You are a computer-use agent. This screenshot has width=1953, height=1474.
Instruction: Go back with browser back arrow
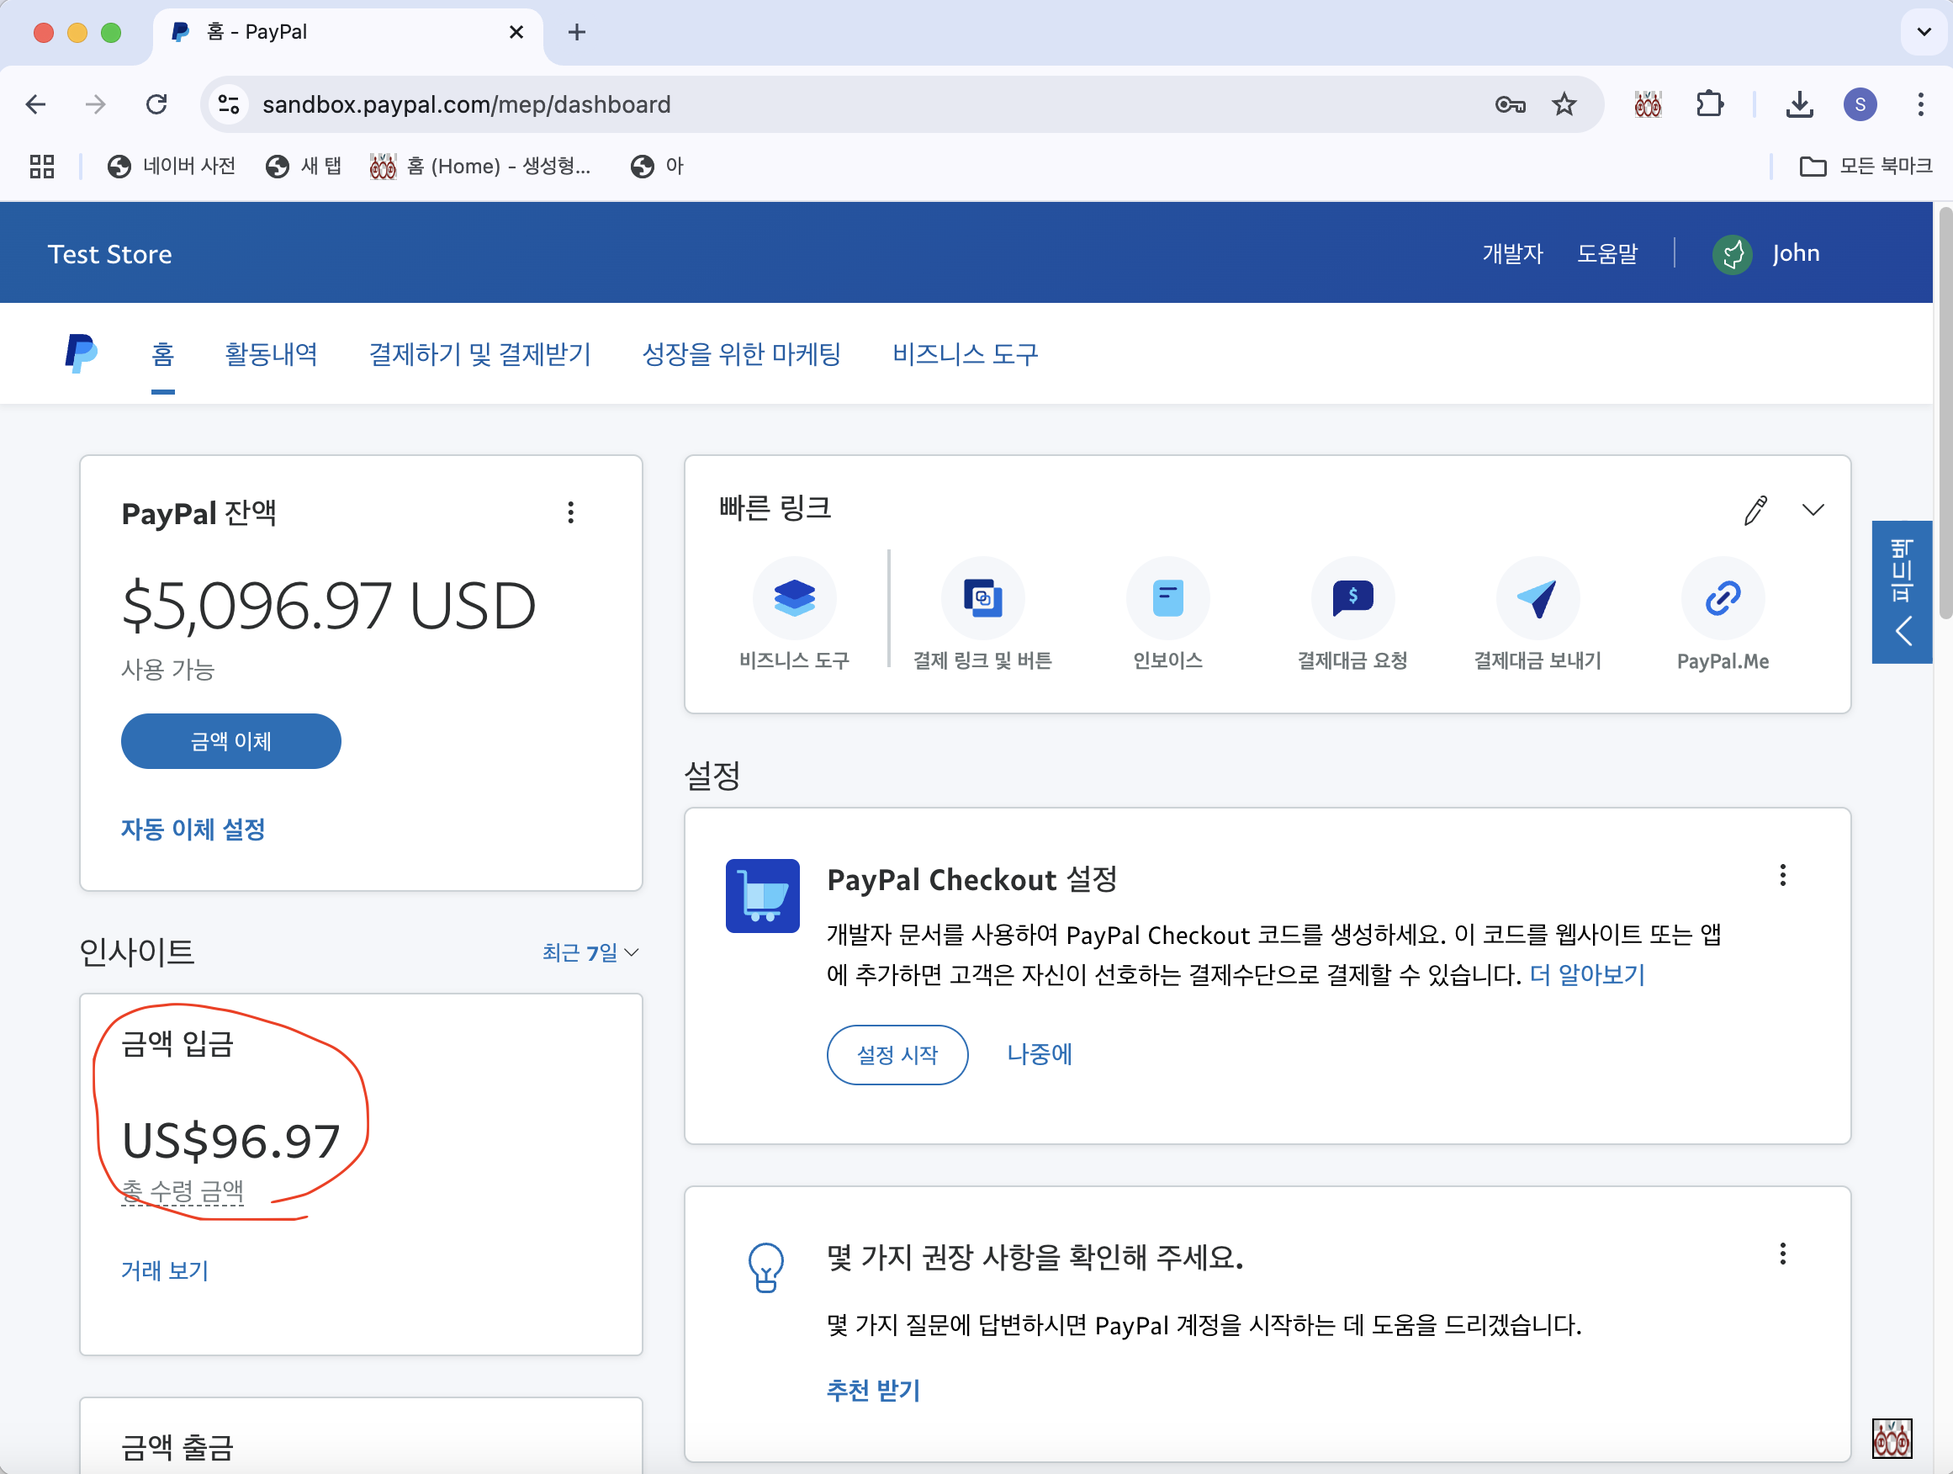pos(35,104)
